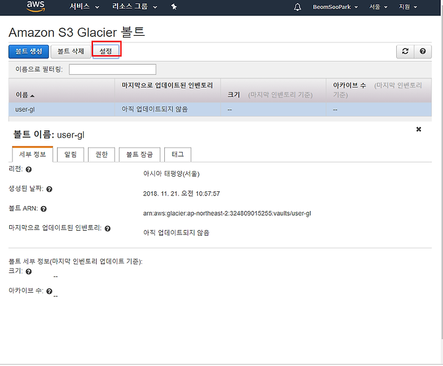Switch to the 볼트 잠금 tab
Viewport: 443px width, 366px height.
point(140,154)
